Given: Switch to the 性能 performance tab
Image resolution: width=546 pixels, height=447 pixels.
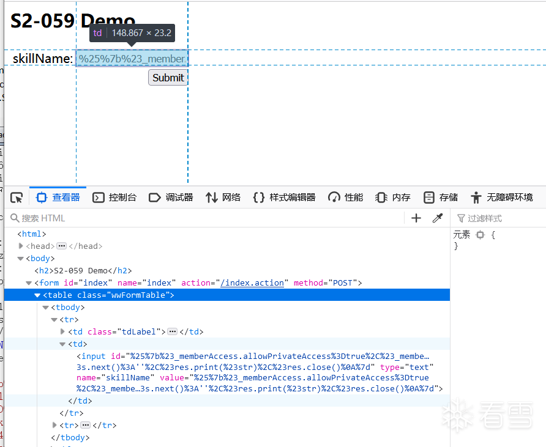Looking at the screenshot, I should (x=345, y=198).
